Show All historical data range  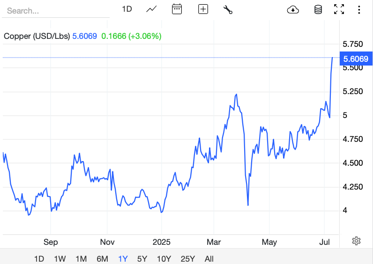(x=209, y=259)
